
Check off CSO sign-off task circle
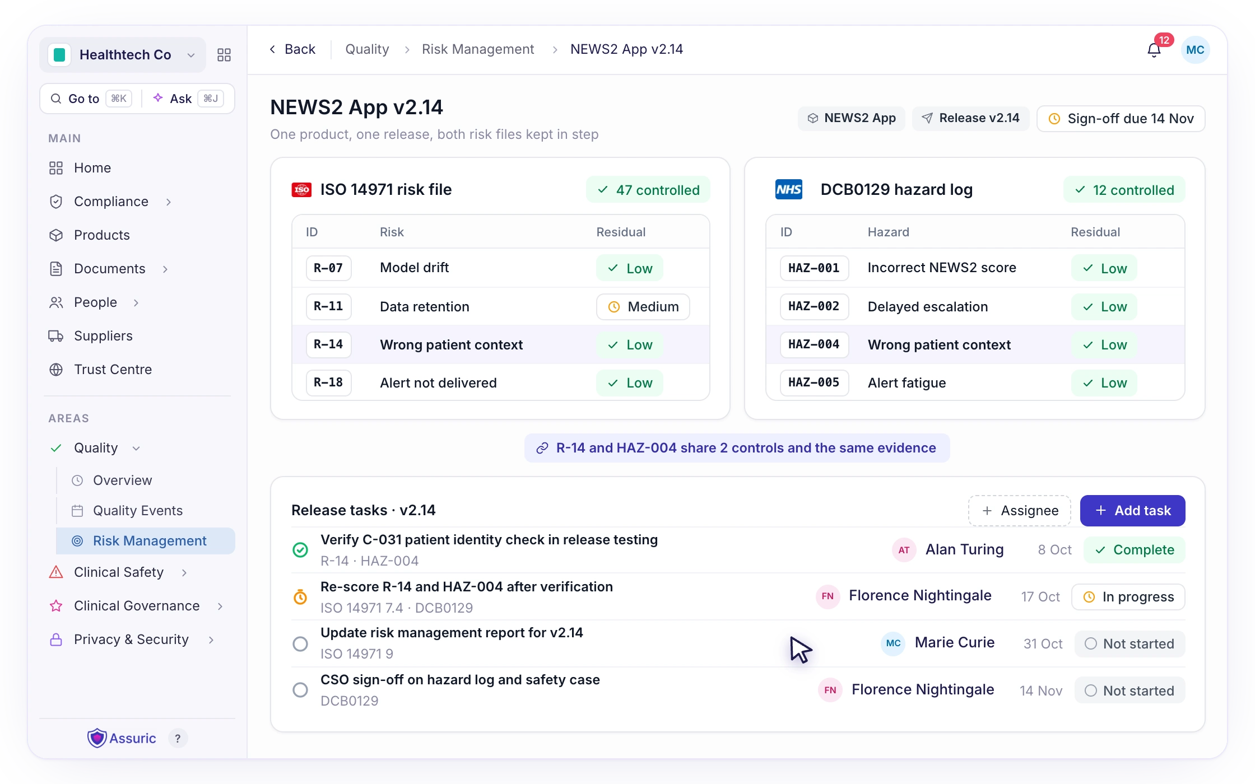pyautogui.click(x=300, y=690)
